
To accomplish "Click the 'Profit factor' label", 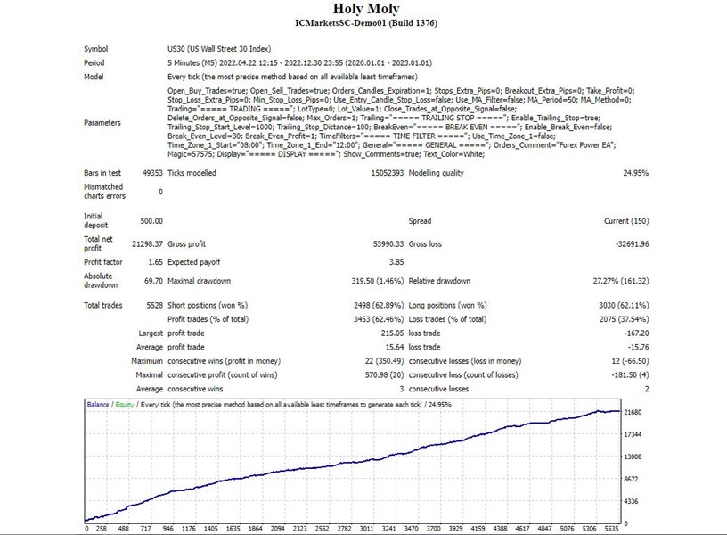I will pyautogui.click(x=103, y=261).
